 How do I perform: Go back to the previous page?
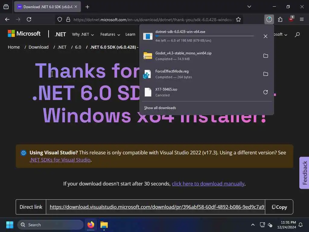pos(7,19)
